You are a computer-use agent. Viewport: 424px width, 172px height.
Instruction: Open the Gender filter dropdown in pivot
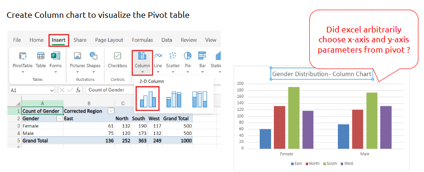[x=60, y=118]
